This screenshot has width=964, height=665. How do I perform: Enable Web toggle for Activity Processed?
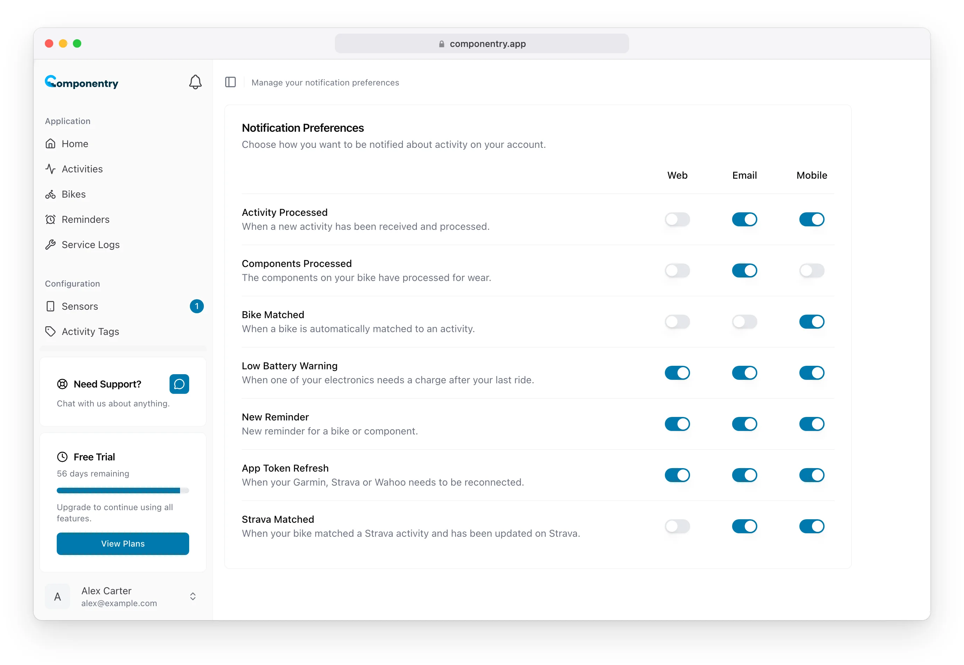click(x=677, y=220)
